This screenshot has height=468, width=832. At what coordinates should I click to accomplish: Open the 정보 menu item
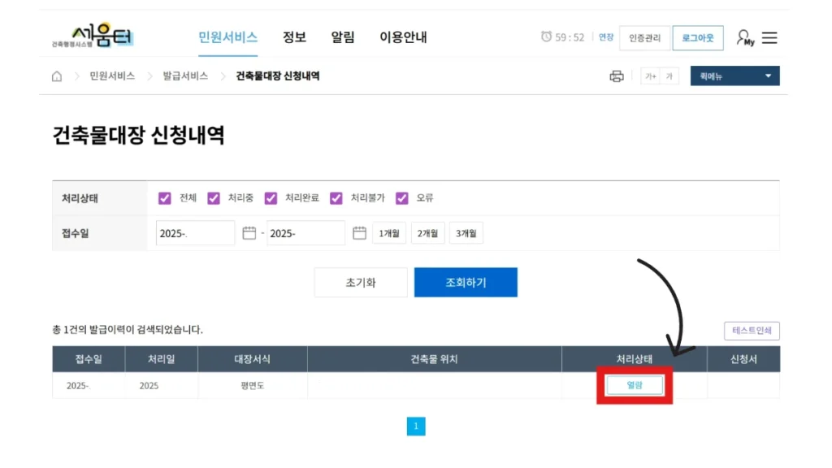pyautogui.click(x=293, y=37)
